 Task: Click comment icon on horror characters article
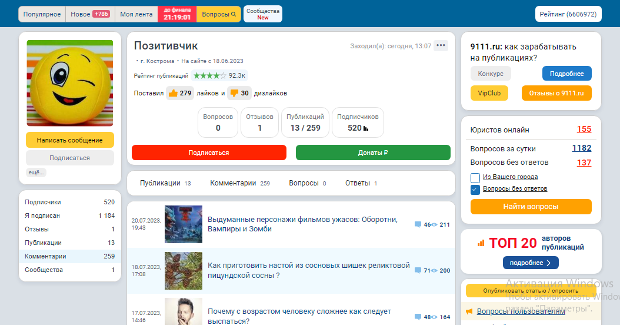pyautogui.click(x=418, y=224)
